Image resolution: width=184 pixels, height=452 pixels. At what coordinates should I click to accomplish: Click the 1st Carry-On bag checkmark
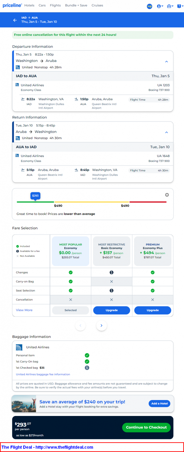tap(87, 362)
